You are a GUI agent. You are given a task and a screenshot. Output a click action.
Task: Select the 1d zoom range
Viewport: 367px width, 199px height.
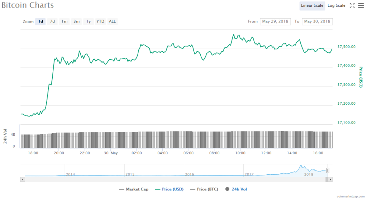pyautogui.click(x=40, y=21)
